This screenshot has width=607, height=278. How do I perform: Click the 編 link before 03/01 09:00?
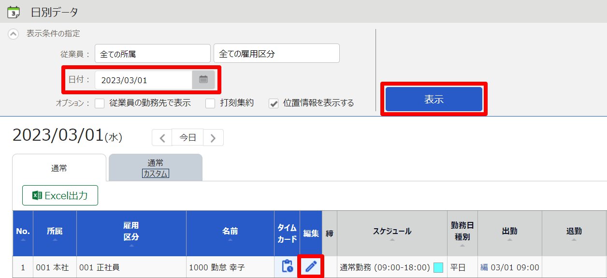[x=484, y=267]
